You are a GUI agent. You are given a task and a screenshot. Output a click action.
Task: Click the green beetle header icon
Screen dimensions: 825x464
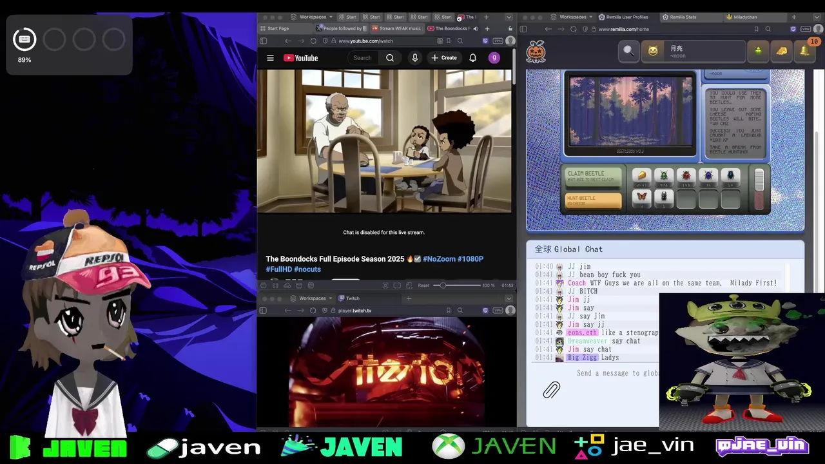759,51
